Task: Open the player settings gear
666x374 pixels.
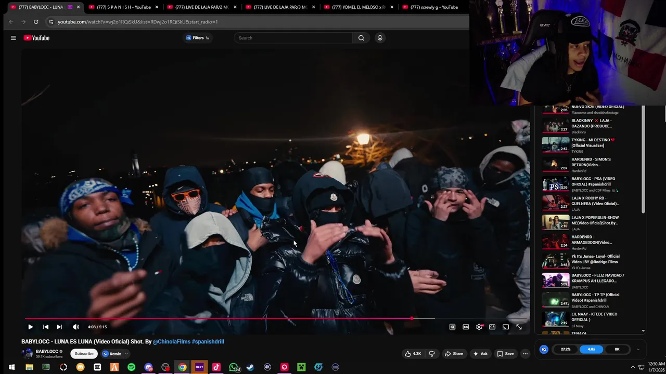Action: [x=479, y=327]
